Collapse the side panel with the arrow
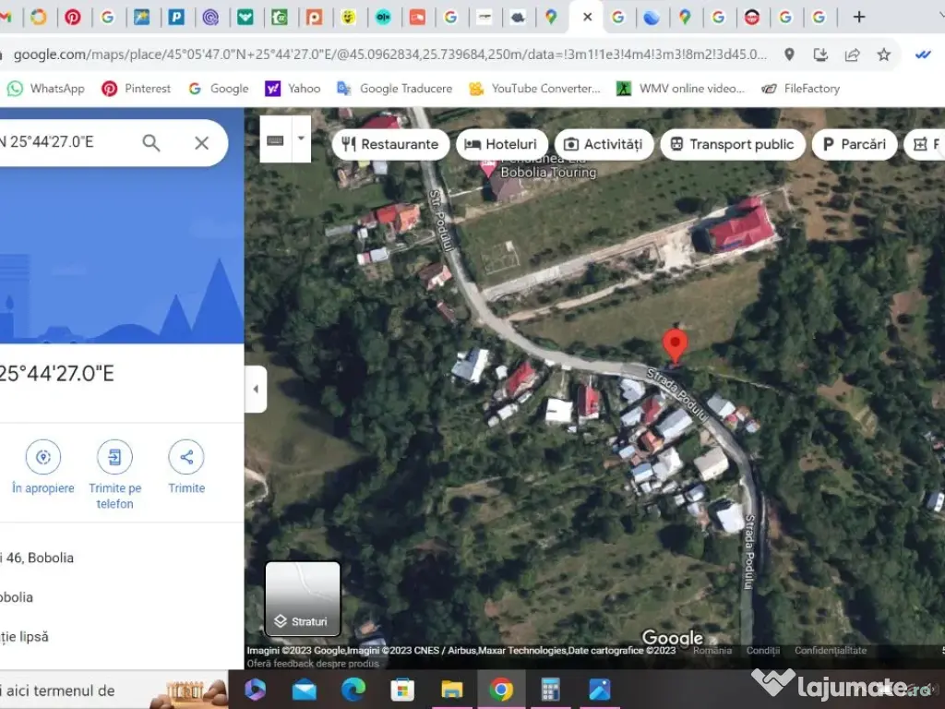The image size is (945, 709). tap(256, 389)
